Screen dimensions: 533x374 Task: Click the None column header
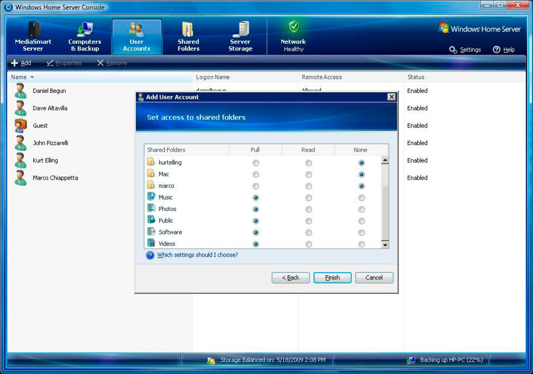coord(361,150)
